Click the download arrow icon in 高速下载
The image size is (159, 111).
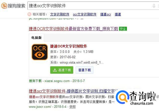[x=55, y=70]
